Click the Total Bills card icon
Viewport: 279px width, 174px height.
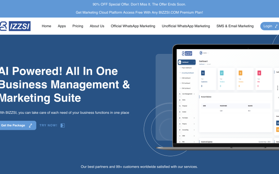(259, 73)
